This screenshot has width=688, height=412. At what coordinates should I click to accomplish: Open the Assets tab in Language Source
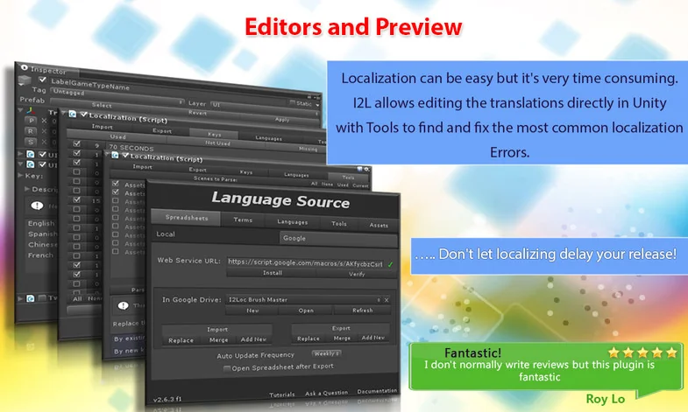click(379, 225)
